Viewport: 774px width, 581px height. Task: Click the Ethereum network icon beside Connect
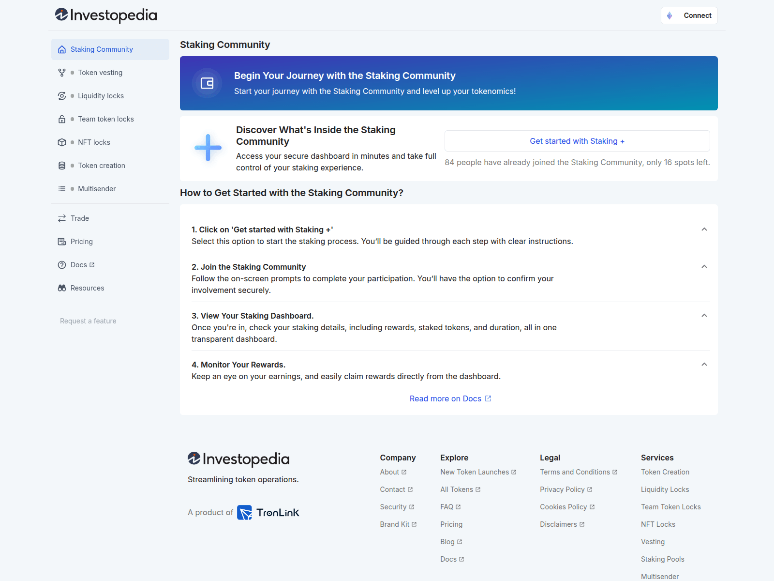click(670, 15)
